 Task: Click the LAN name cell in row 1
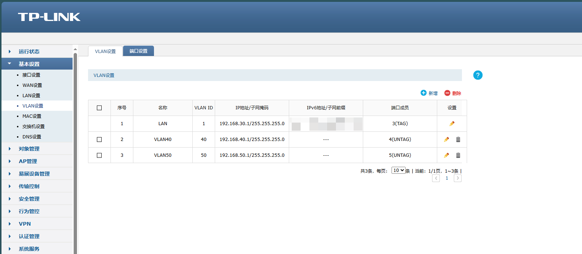click(163, 124)
